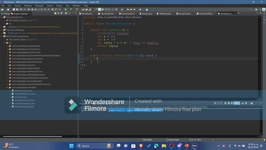266x150 pixels.
Task: Click code line 13 main method declaration
Action: pyautogui.click(x=123, y=55)
